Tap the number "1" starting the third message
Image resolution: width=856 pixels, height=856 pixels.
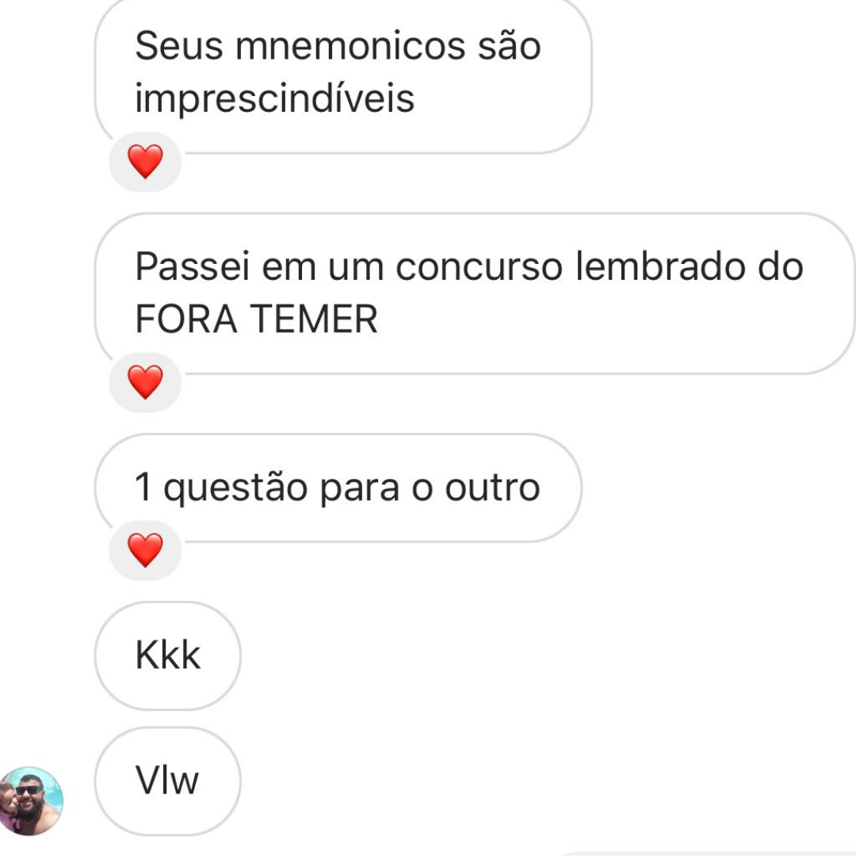click(143, 487)
